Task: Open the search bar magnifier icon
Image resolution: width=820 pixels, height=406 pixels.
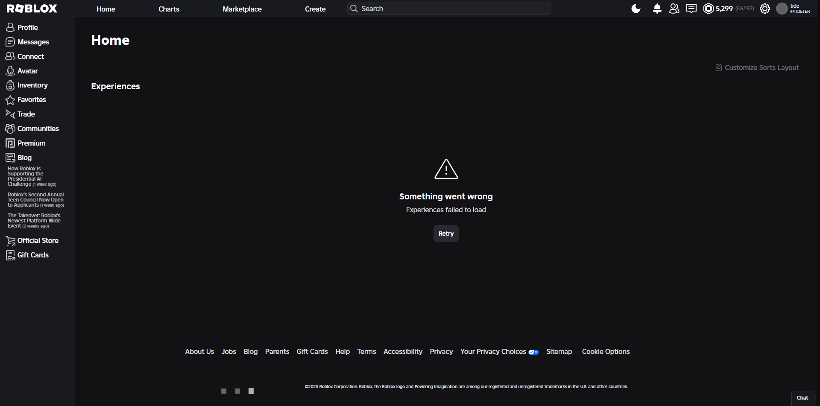Action: pos(354,8)
